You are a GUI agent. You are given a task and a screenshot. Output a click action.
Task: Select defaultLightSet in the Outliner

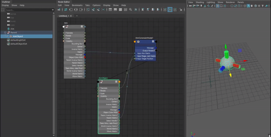[19, 40]
